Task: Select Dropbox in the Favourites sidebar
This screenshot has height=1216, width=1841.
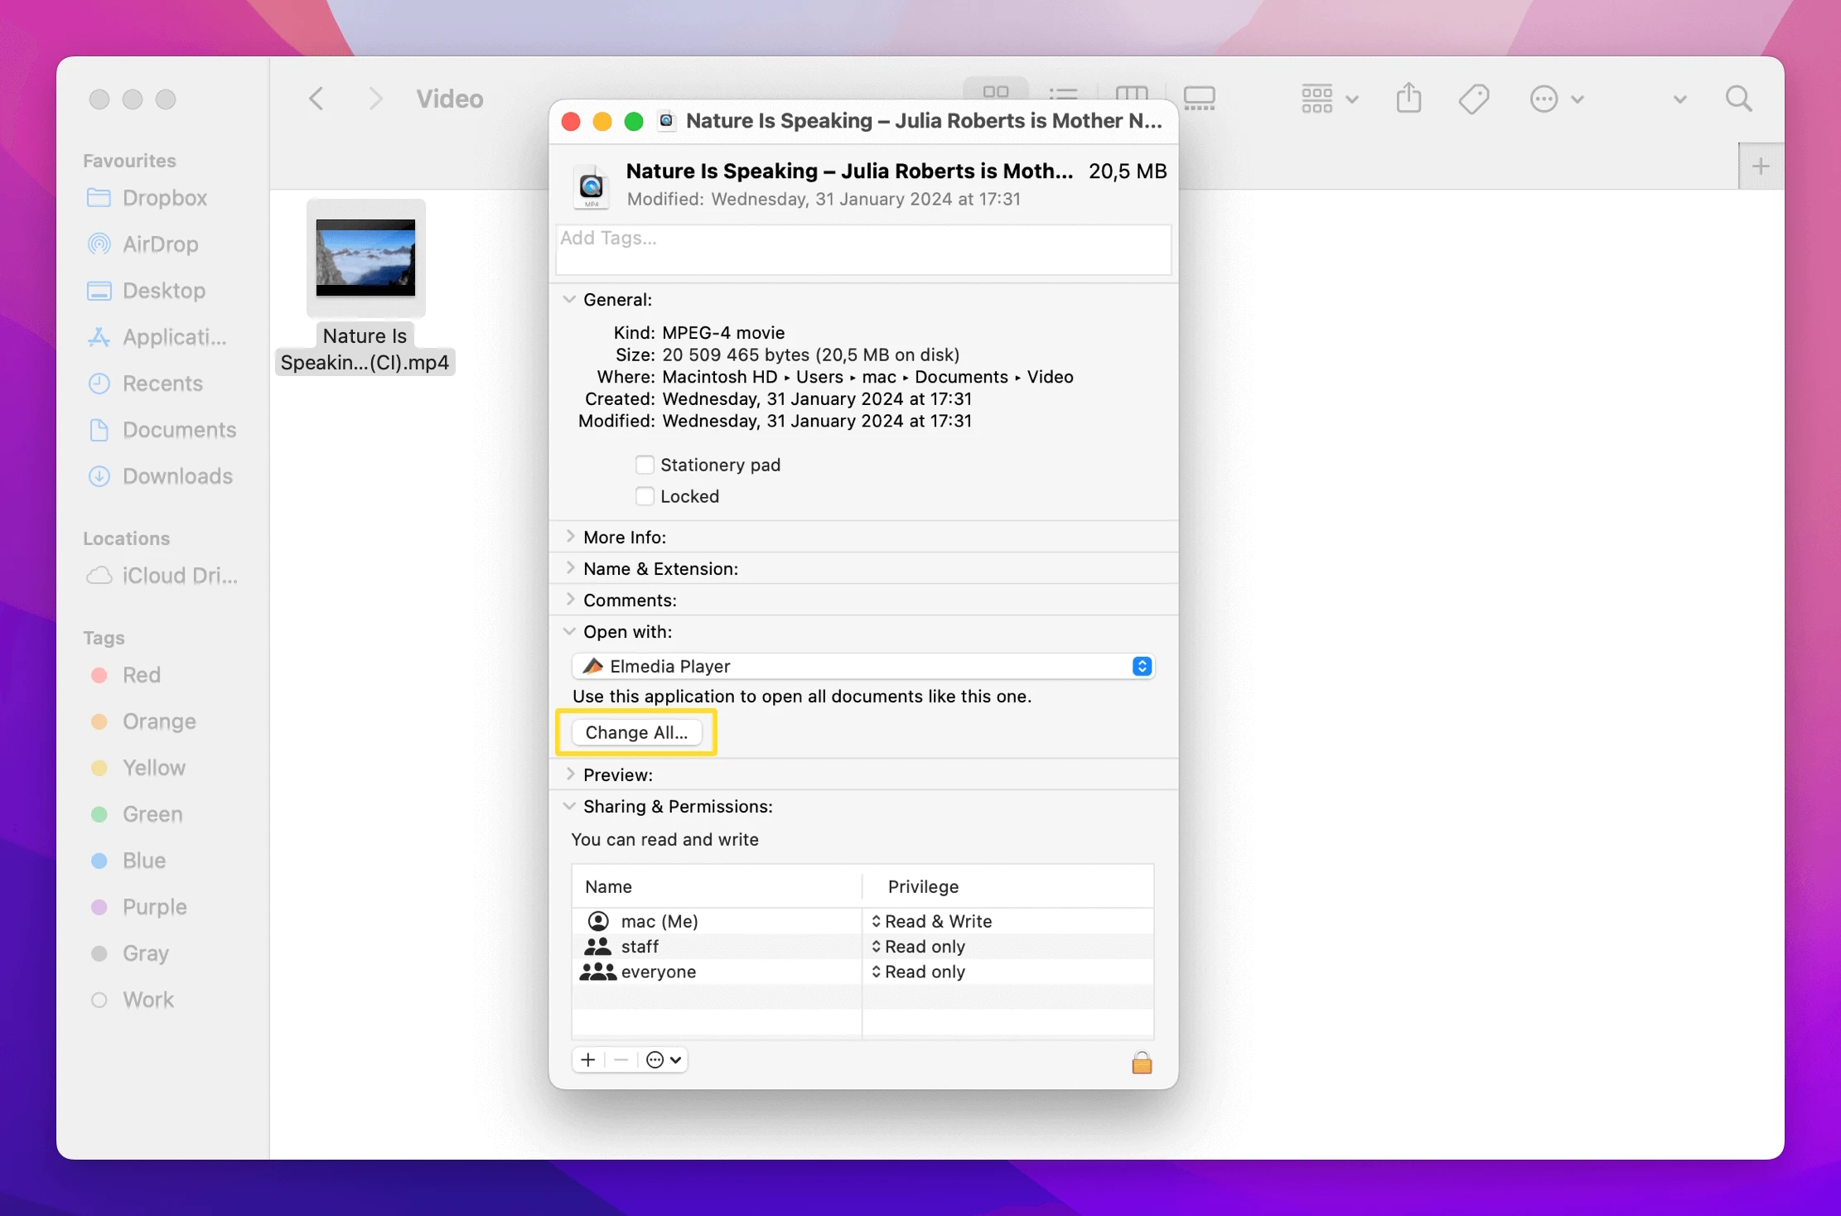Action: tap(165, 198)
